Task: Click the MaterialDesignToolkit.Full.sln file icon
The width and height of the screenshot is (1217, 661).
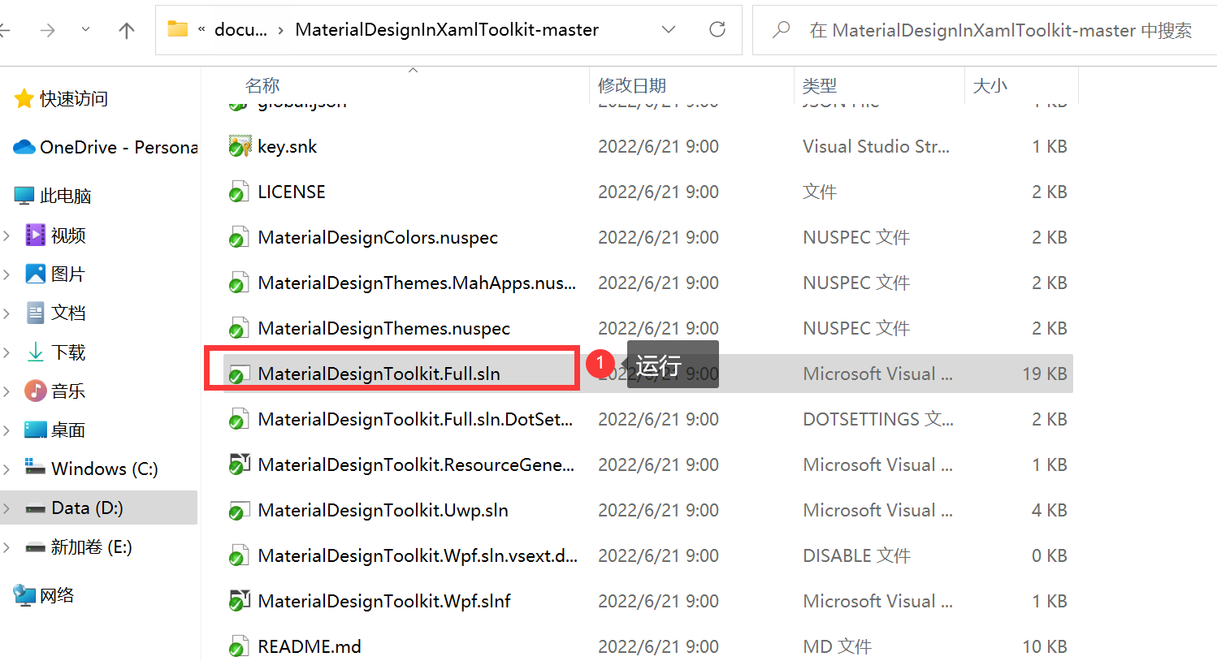Action: pyautogui.click(x=239, y=374)
